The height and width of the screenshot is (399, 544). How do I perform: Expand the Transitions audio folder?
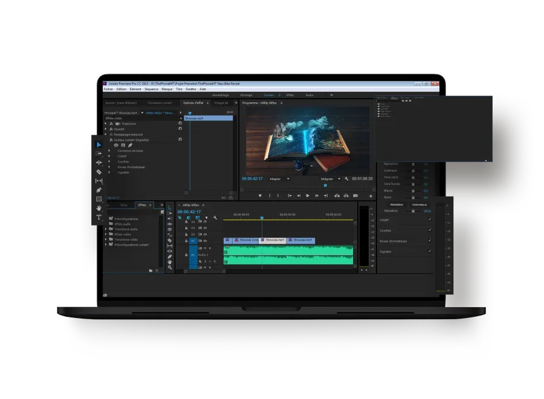coord(106,229)
